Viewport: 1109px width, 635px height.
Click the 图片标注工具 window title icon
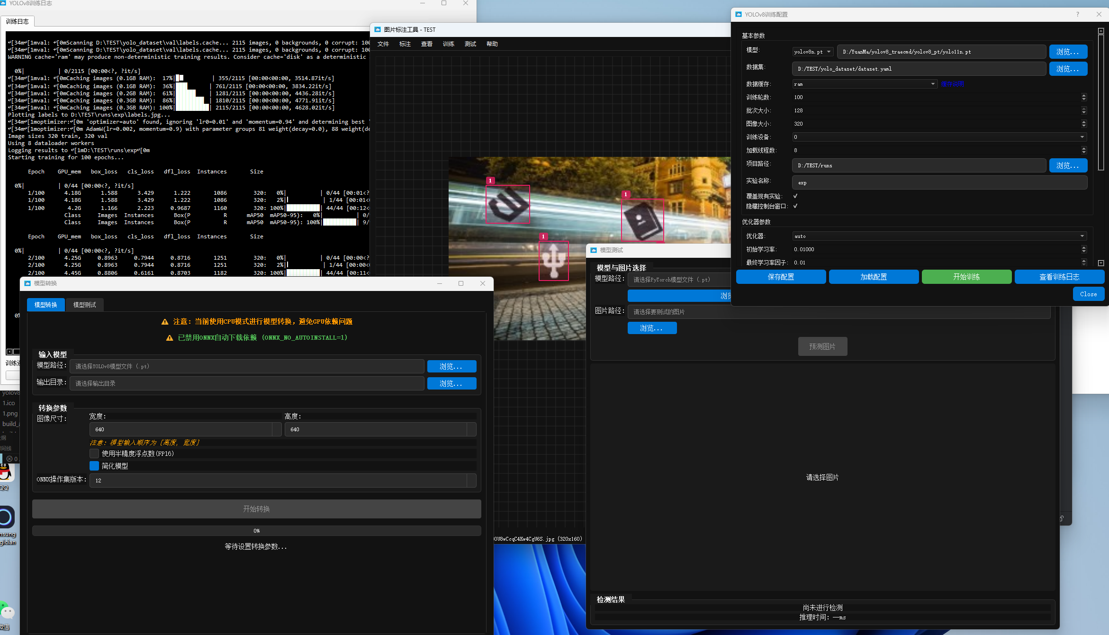[x=378, y=29]
